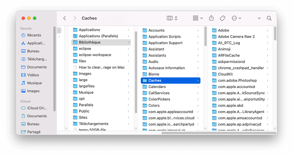Click the search magnifier icon
Screen dimensions: 293x156
[269, 18]
